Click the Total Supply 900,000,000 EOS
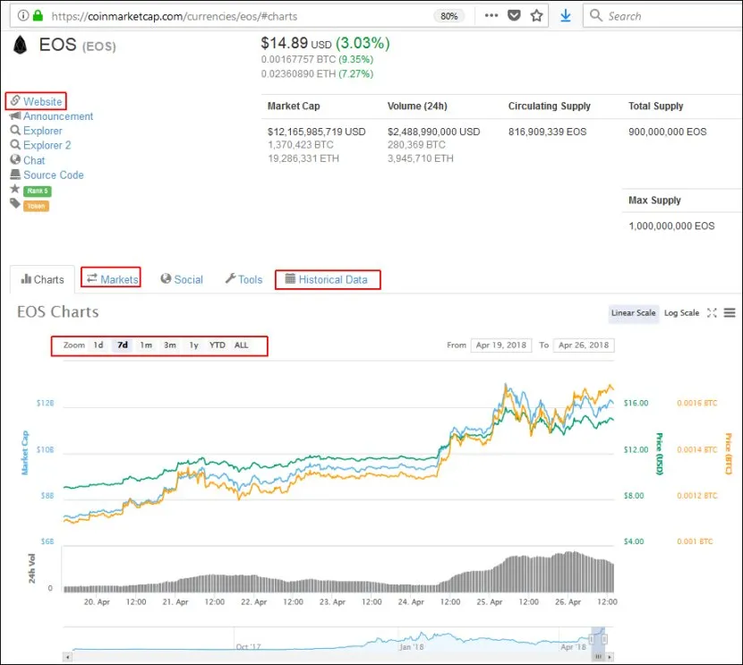This screenshot has width=743, height=665. coord(667,132)
